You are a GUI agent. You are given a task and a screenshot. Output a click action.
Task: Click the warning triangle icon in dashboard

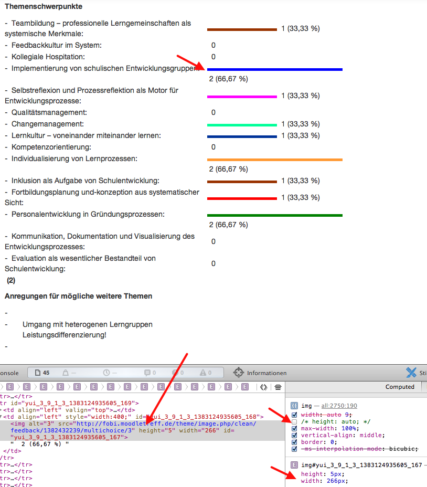[x=203, y=373]
